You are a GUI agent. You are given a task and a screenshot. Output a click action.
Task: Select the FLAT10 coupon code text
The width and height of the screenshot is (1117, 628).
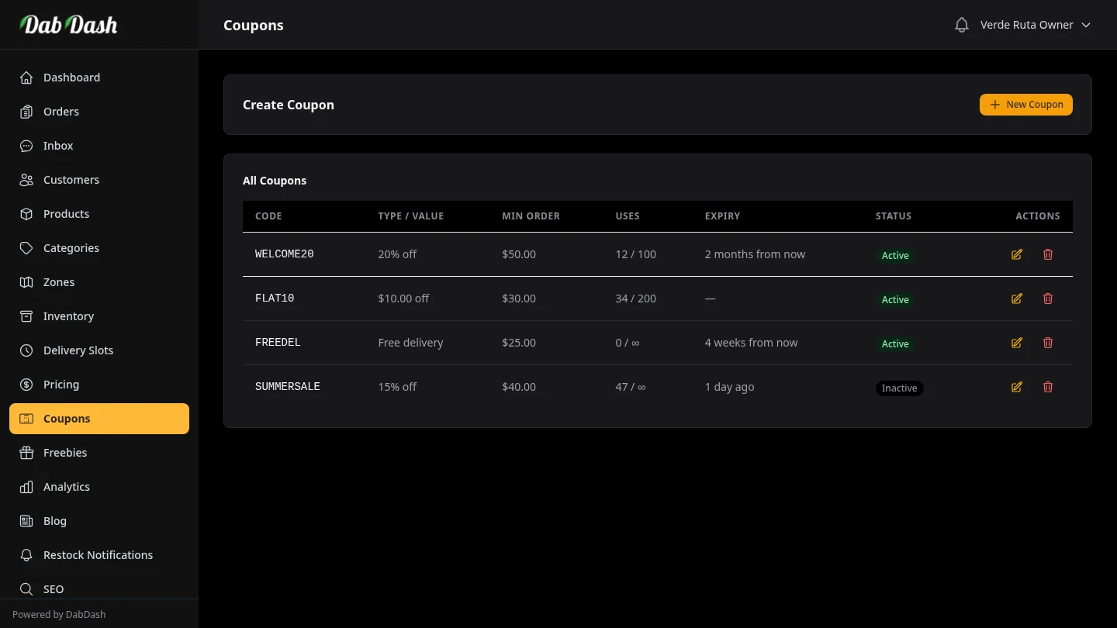(275, 298)
